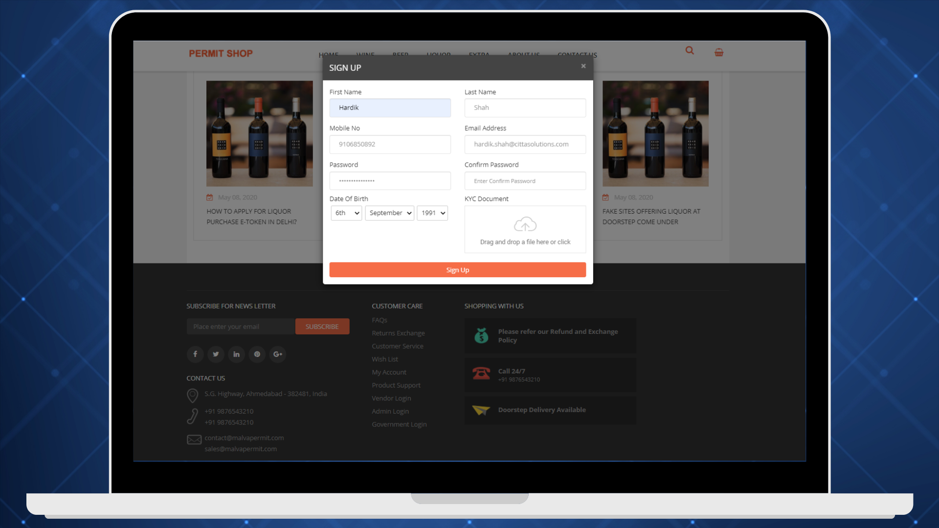Click the green money bag icon

pyautogui.click(x=481, y=335)
